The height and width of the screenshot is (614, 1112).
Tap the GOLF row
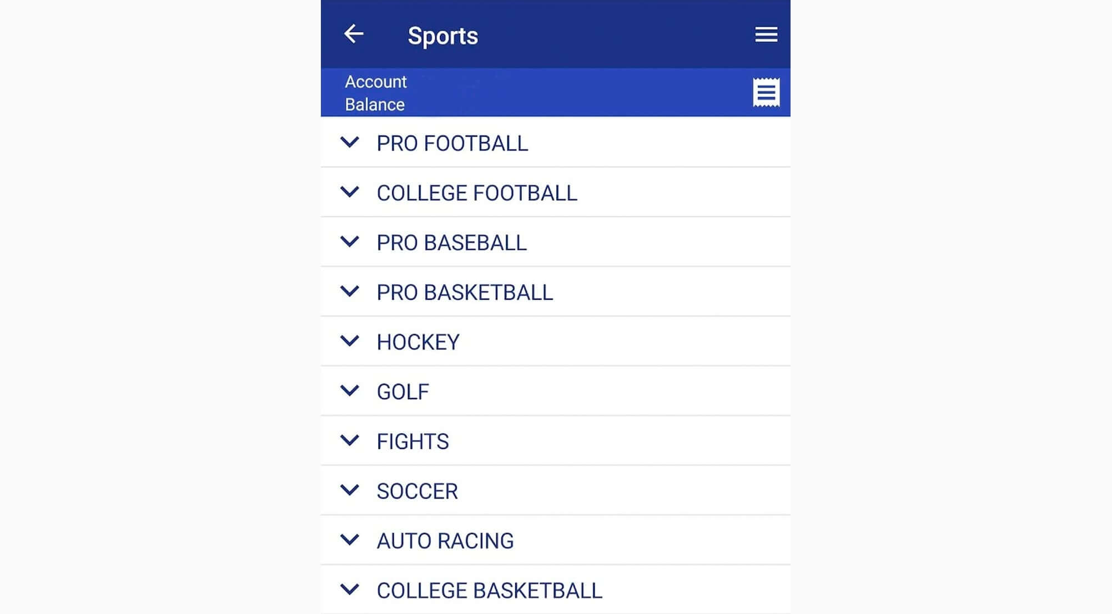pos(555,391)
